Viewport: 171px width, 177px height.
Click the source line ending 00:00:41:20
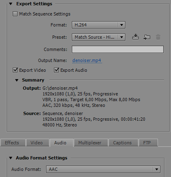[94, 119]
